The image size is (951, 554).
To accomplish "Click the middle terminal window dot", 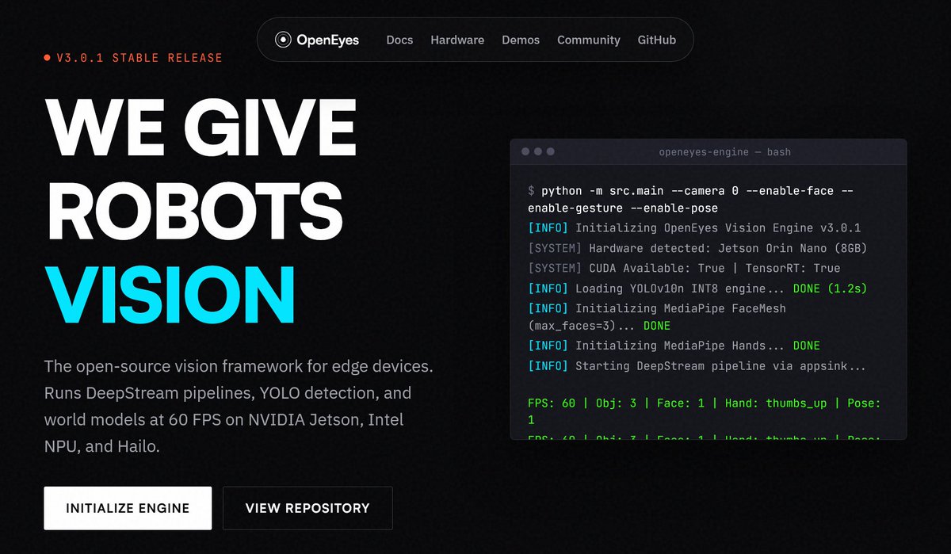I will pyautogui.click(x=538, y=151).
